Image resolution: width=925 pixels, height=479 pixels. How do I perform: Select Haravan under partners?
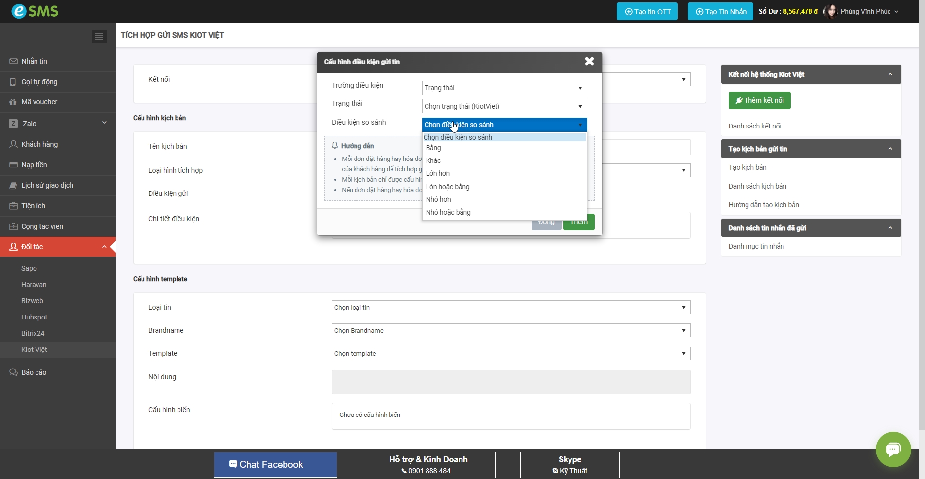pyautogui.click(x=34, y=285)
